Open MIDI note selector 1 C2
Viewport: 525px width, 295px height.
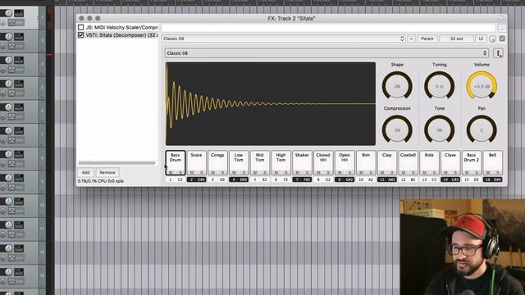pos(175,179)
